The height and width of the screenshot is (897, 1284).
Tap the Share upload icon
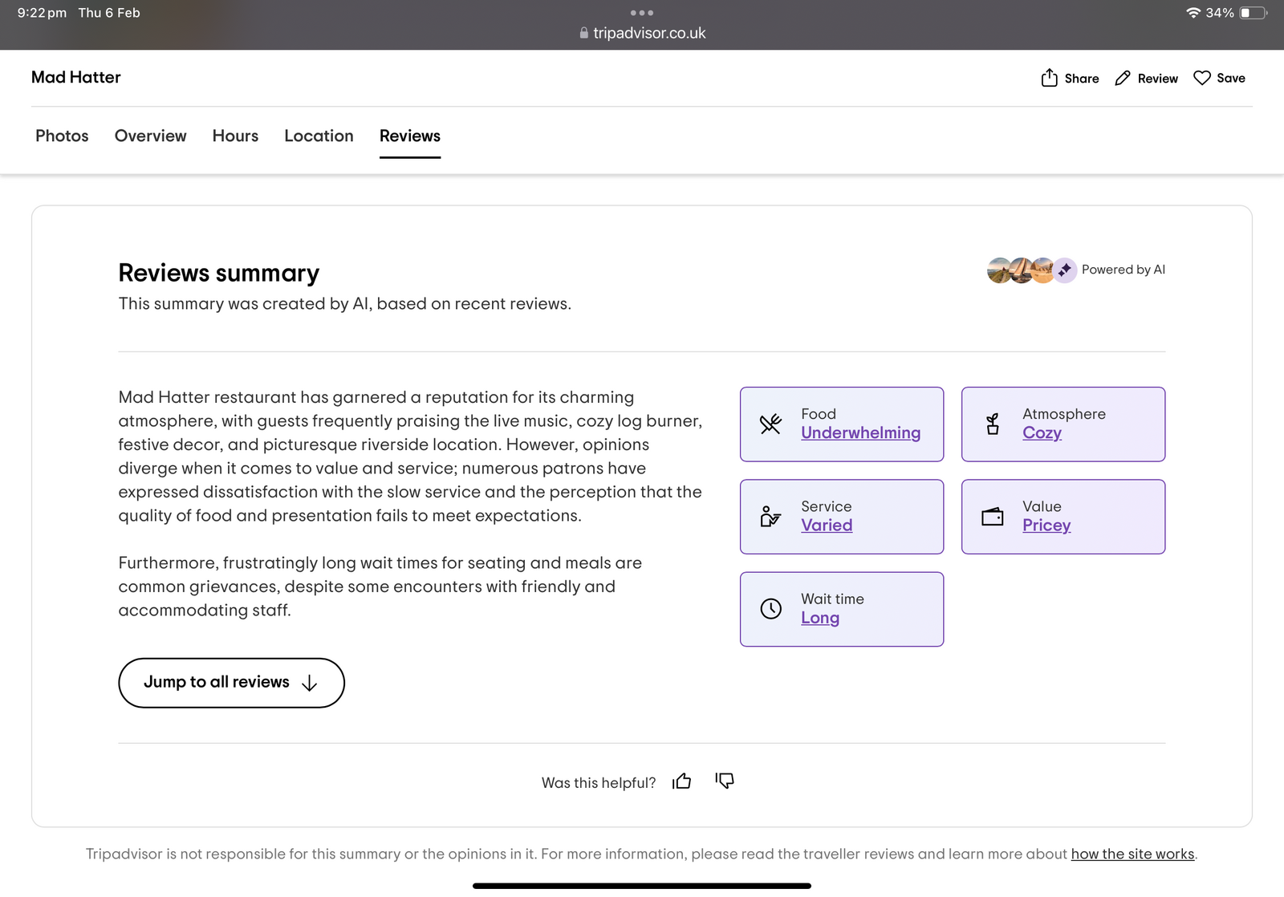[x=1049, y=78]
